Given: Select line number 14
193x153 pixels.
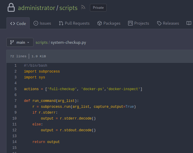Looking at the screenshot, I should 14,142.
